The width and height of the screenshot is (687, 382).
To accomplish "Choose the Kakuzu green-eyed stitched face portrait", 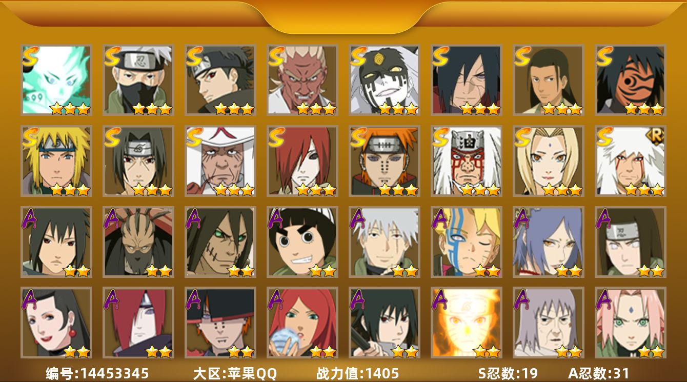I will coord(220,242).
